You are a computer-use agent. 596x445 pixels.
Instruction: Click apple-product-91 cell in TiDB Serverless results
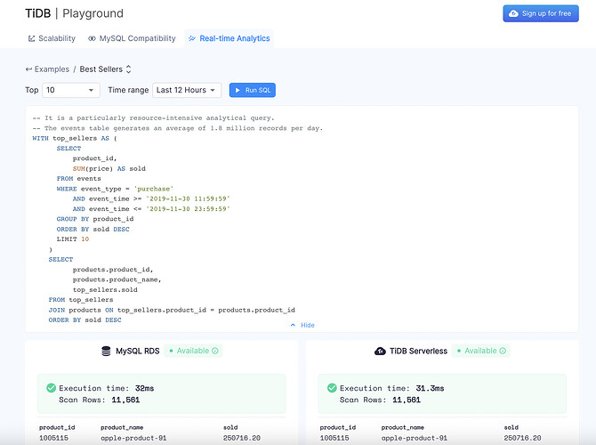[x=415, y=438]
